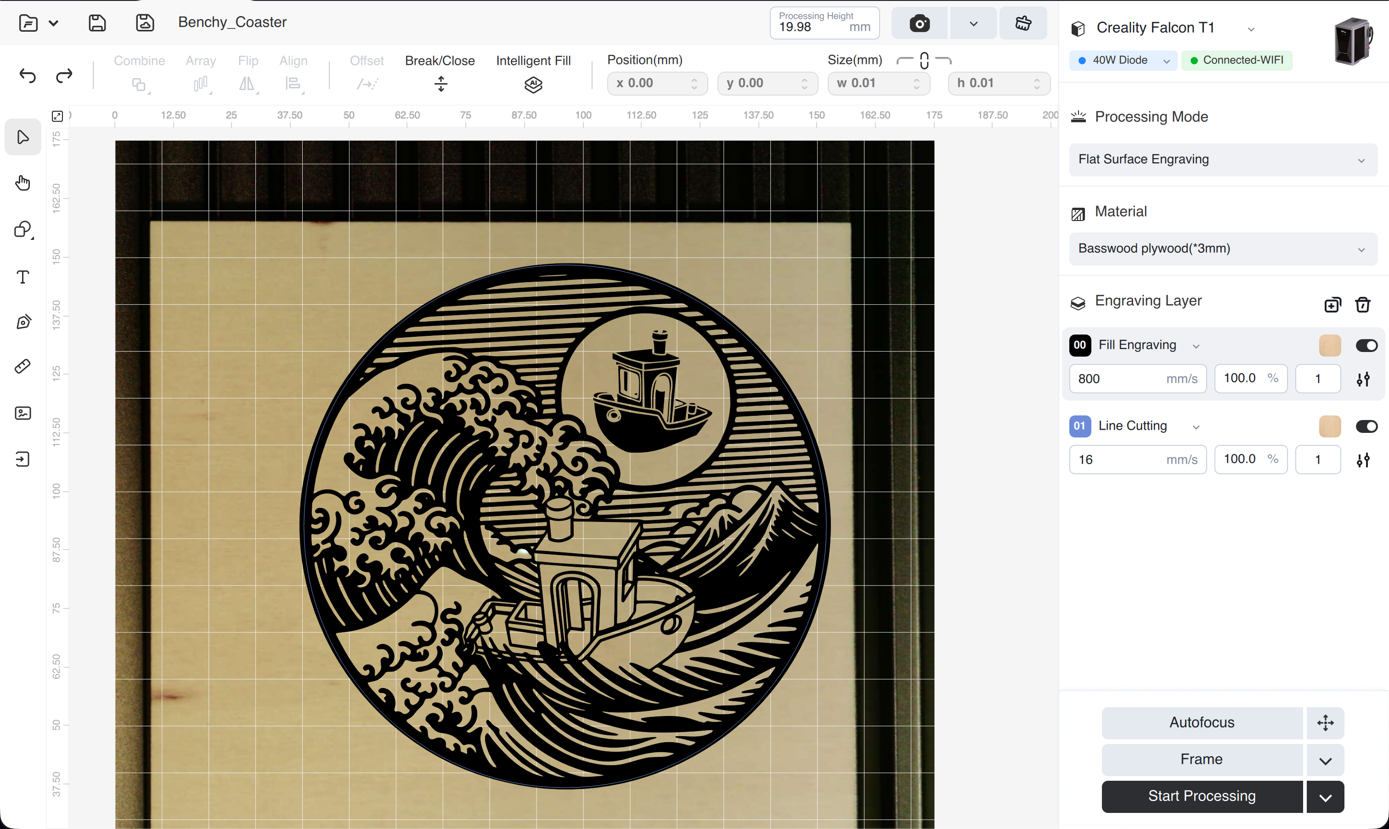
Task: Click the Fill Engraving pass count field
Action: (x=1317, y=379)
